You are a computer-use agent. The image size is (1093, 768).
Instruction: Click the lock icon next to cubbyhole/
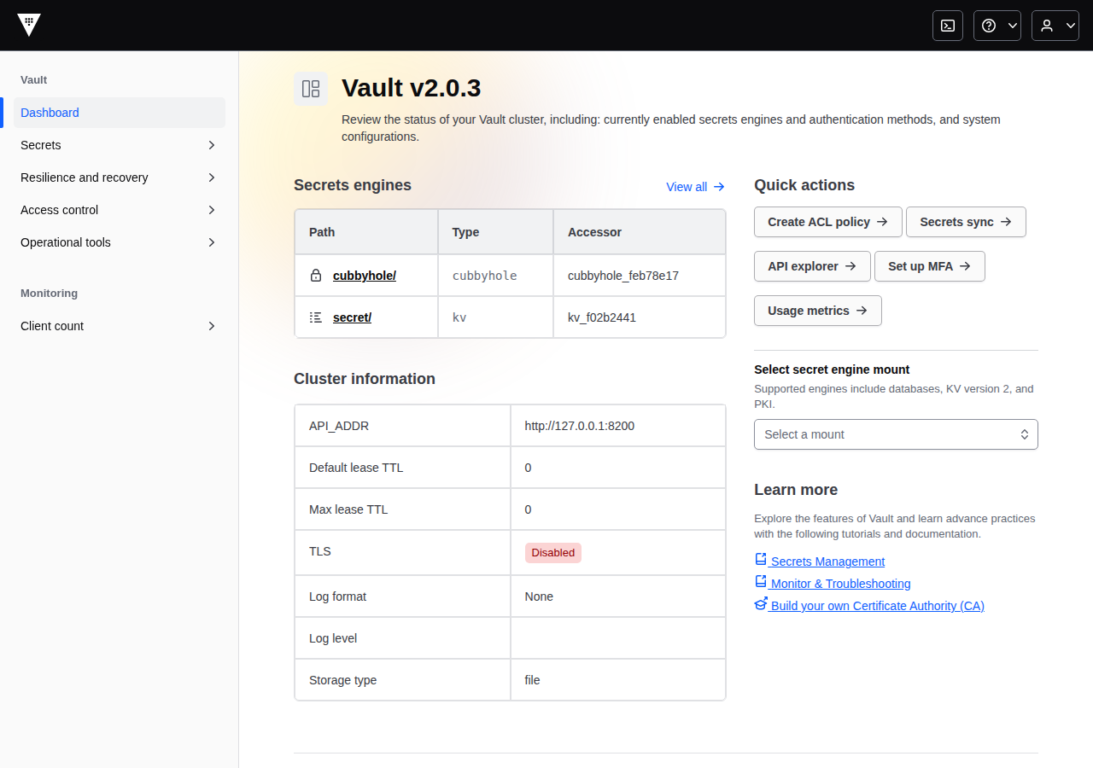[x=316, y=276]
